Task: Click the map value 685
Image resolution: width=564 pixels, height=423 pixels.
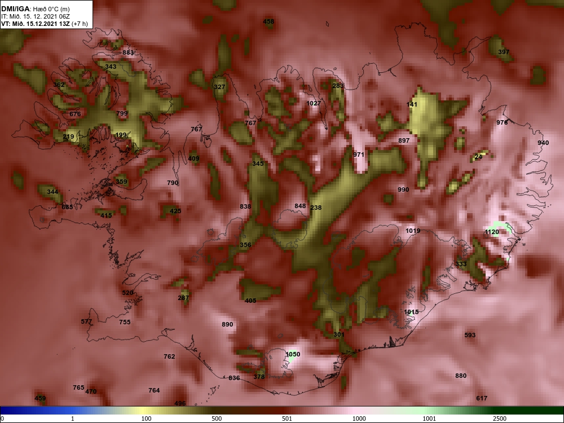Action: pyautogui.click(x=67, y=207)
